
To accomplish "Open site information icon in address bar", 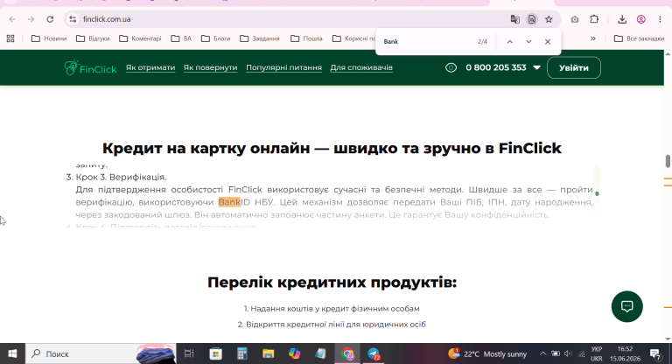I will pos(73,19).
